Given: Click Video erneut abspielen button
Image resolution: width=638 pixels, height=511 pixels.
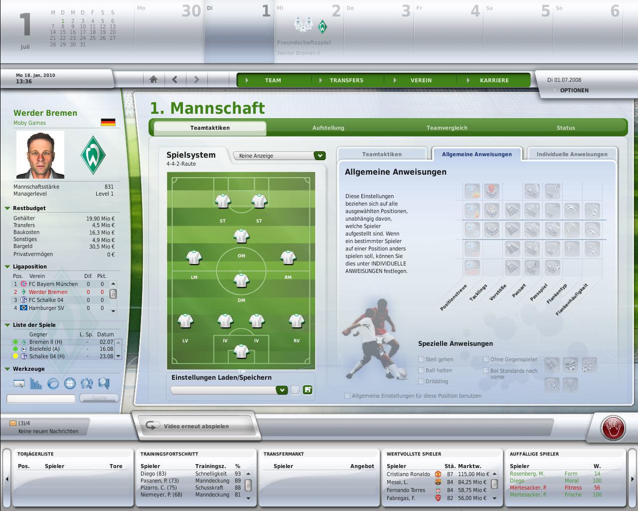Looking at the screenshot, I should click(x=196, y=426).
